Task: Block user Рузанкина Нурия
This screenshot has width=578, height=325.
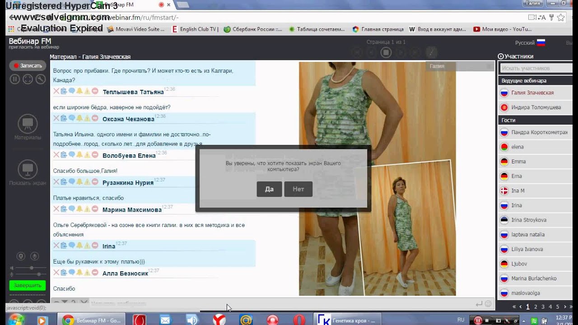Action: pos(95,182)
